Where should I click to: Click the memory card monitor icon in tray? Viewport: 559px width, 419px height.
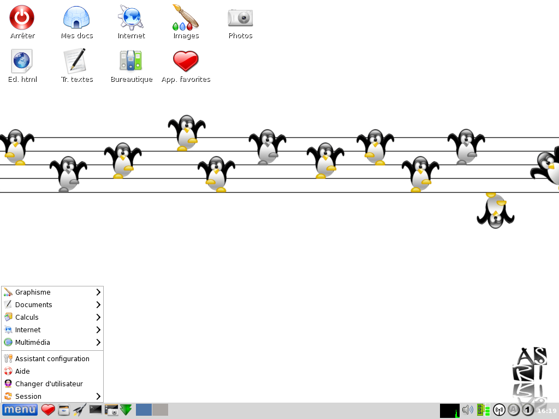click(x=484, y=410)
